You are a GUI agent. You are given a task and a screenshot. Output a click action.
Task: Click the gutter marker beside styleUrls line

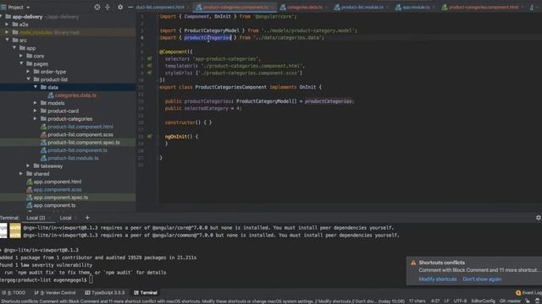149,73
